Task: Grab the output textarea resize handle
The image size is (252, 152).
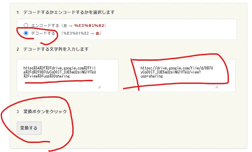Action: tap(217, 87)
